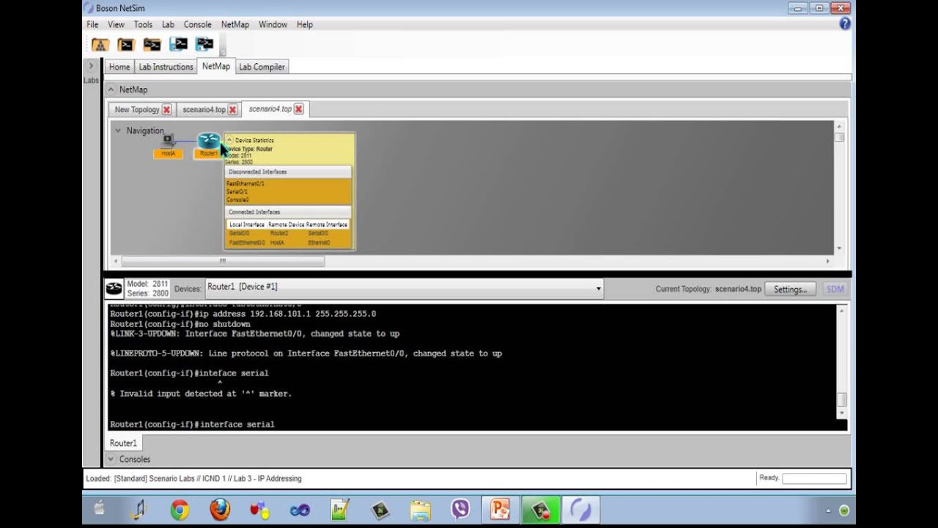This screenshot has width=938, height=528.
Task: Select the Router1 device icon in NetMap
Action: click(209, 140)
